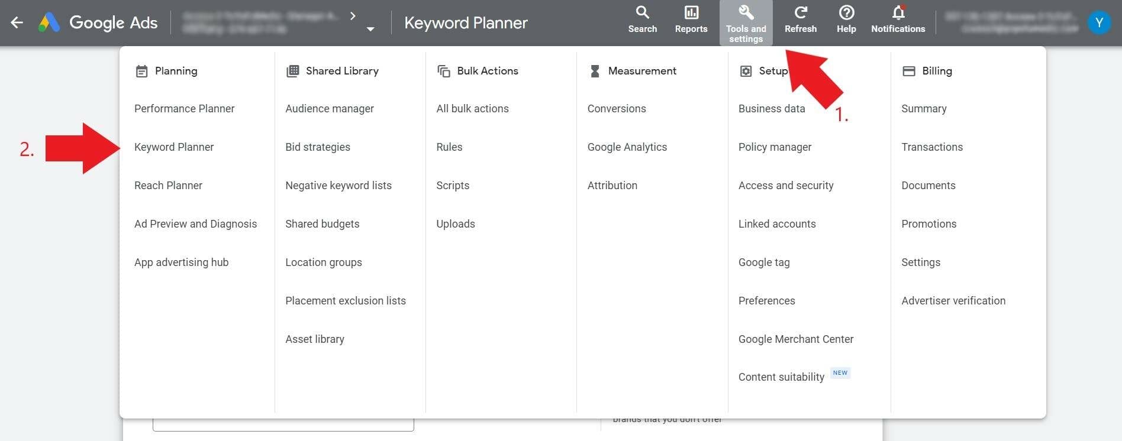Open Scripts
The height and width of the screenshot is (441, 1122).
(x=453, y=186)
